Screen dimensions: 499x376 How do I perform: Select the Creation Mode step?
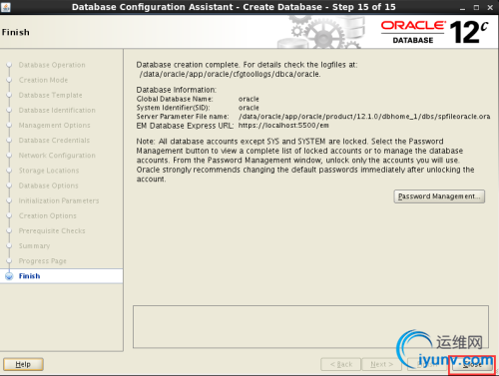(x=43, y=80)
